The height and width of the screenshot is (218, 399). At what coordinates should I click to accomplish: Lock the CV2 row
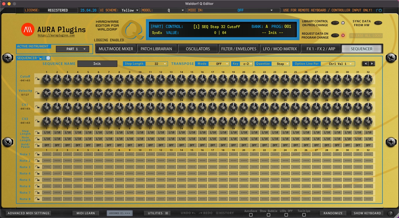(38, 121)
